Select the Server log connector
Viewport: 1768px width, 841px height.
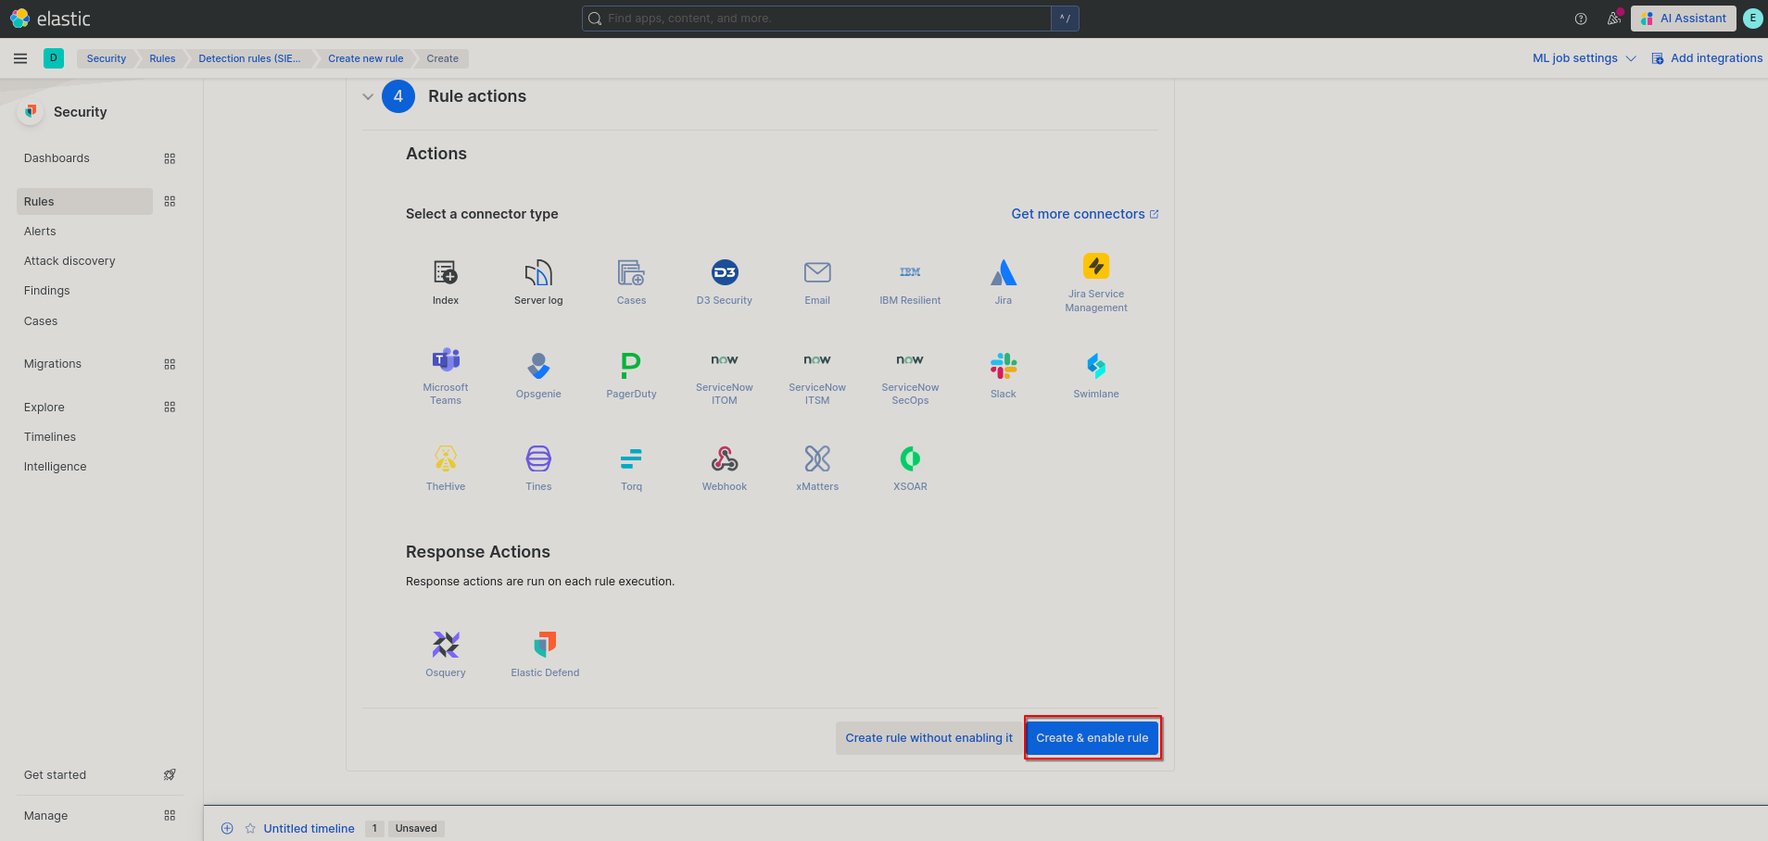538,282
